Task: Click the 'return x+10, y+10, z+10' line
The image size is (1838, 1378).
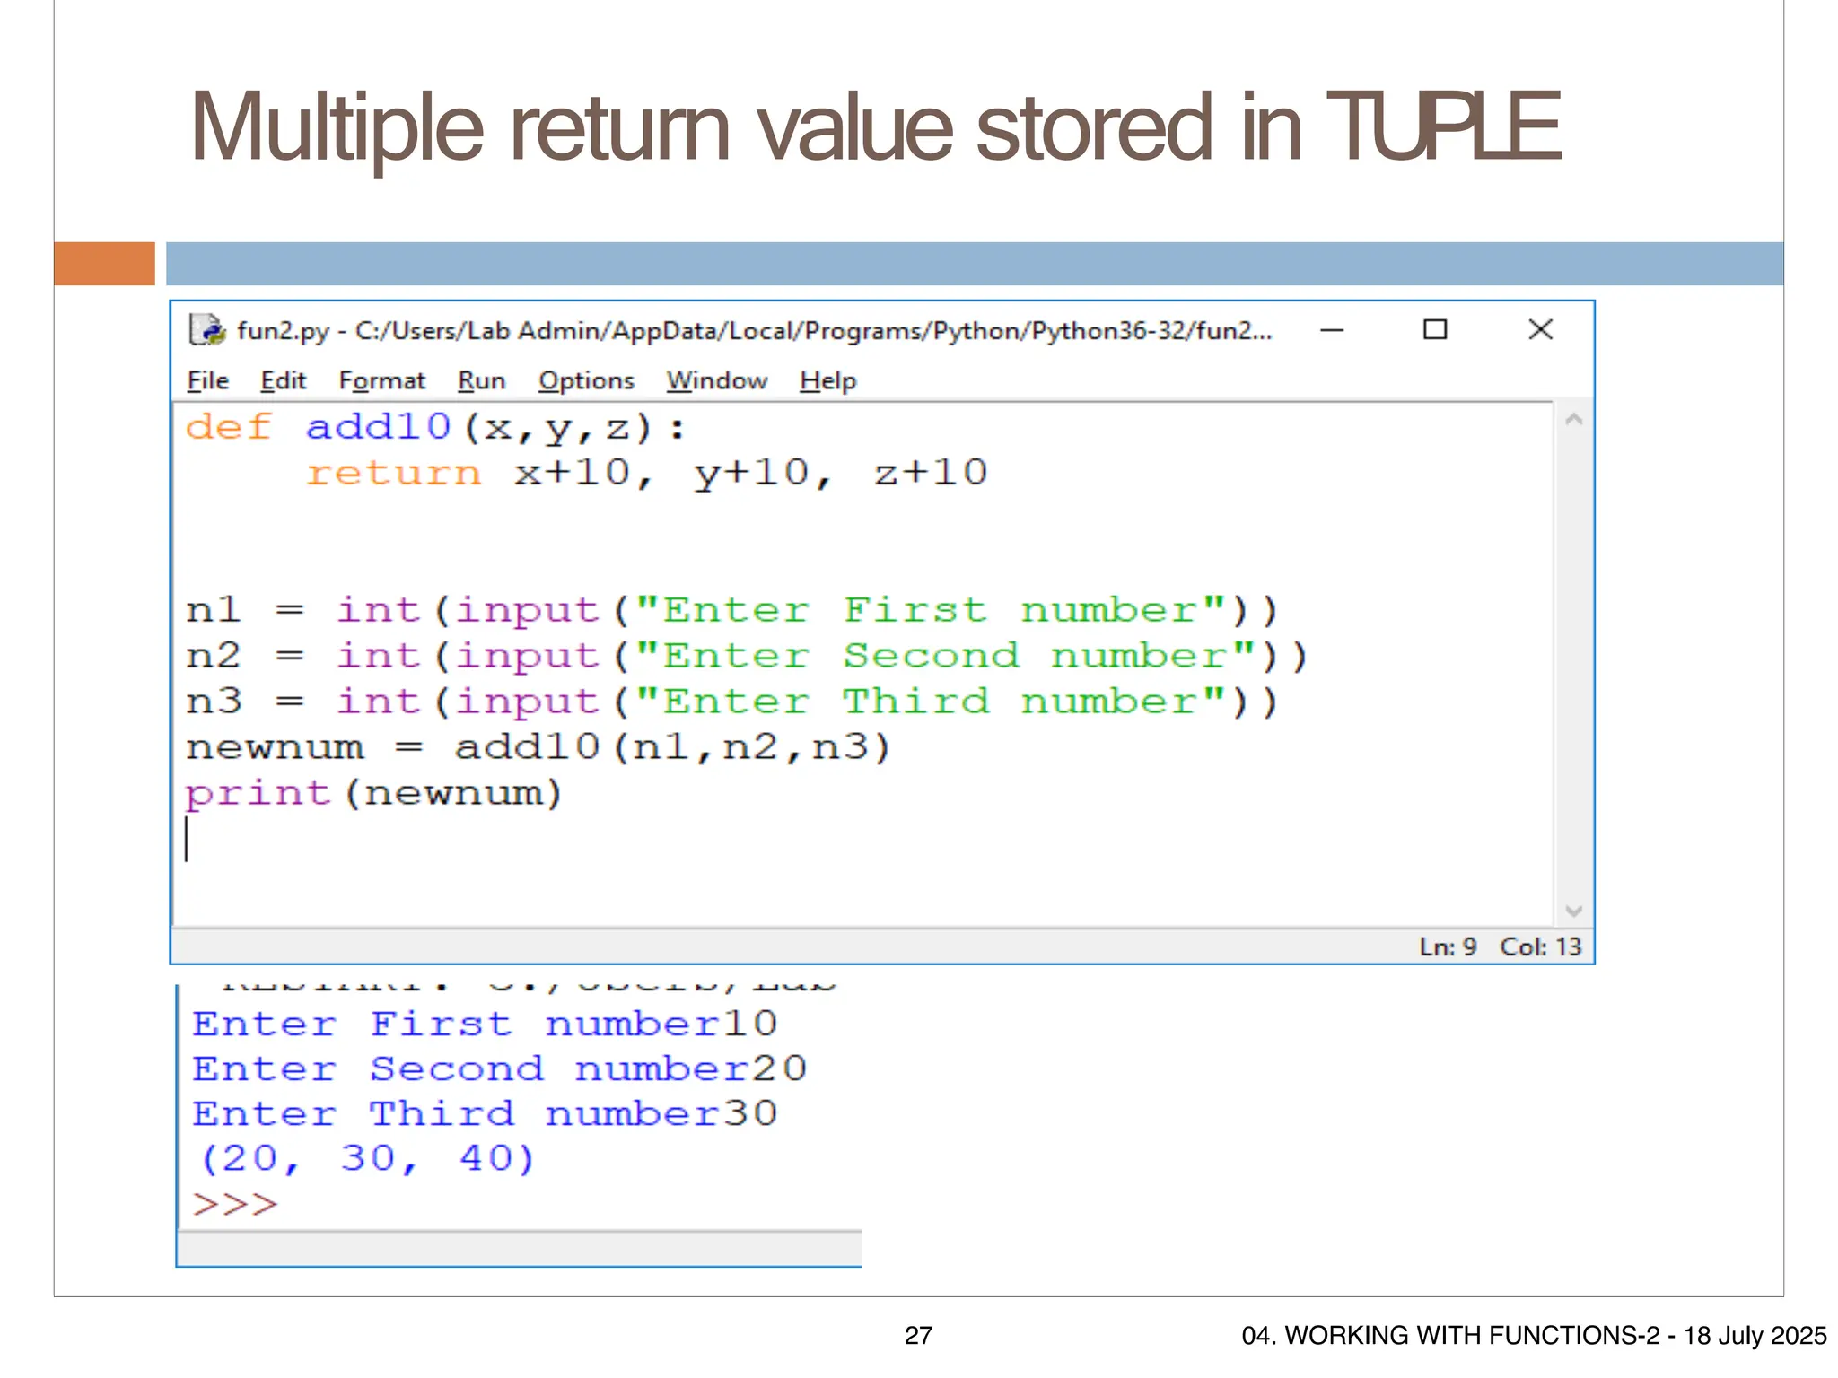Action: click(646, 472)
